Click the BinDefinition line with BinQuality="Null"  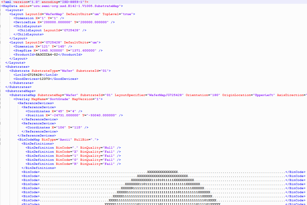coord(73,148)
